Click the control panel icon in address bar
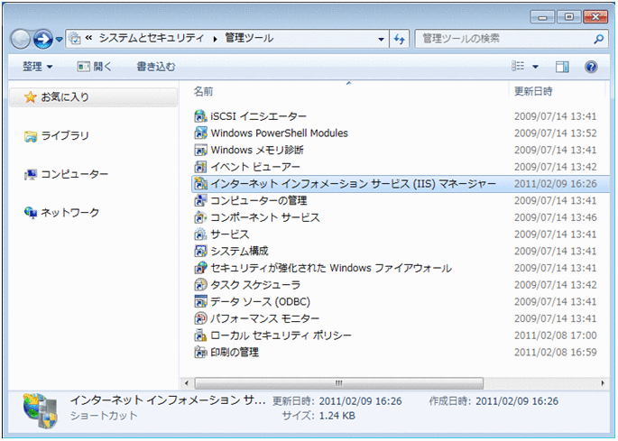The image size is (618, 441). 75,38
